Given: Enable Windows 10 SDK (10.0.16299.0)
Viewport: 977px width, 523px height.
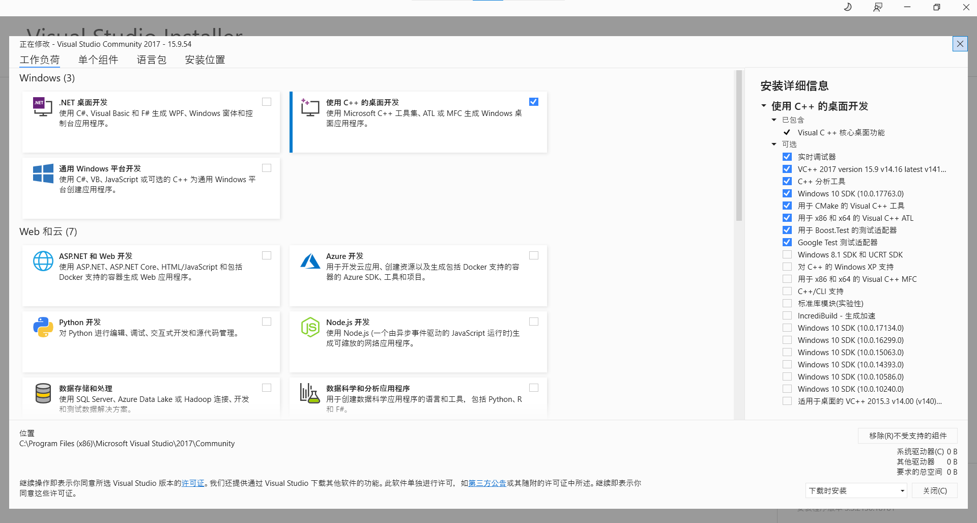Looking at the screenshot, I should [x=787, y=340].
